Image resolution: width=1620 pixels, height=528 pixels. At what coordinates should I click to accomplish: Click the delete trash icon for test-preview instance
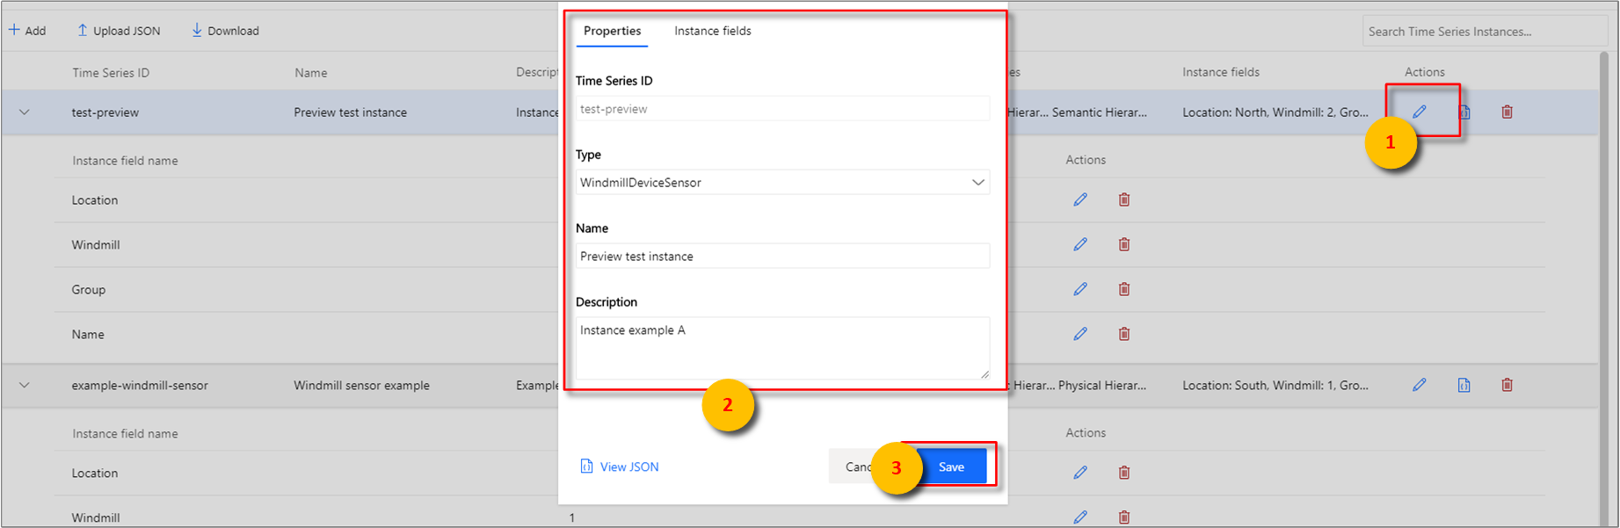(1507, 112)
